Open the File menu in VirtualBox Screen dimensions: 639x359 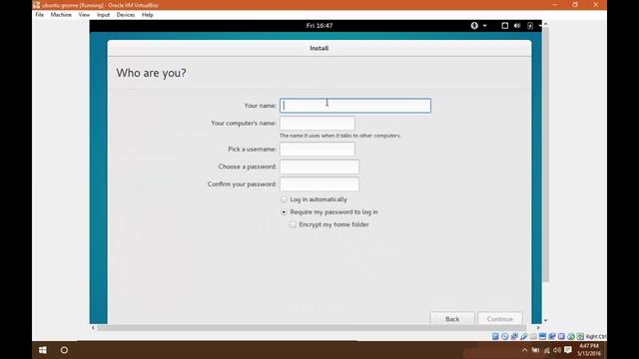[40, 15]
